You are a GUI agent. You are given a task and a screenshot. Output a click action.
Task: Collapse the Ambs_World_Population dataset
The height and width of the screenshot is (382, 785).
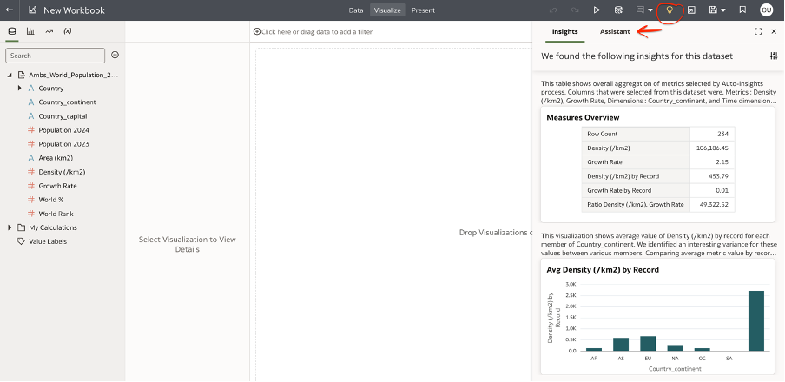point(10,76)
